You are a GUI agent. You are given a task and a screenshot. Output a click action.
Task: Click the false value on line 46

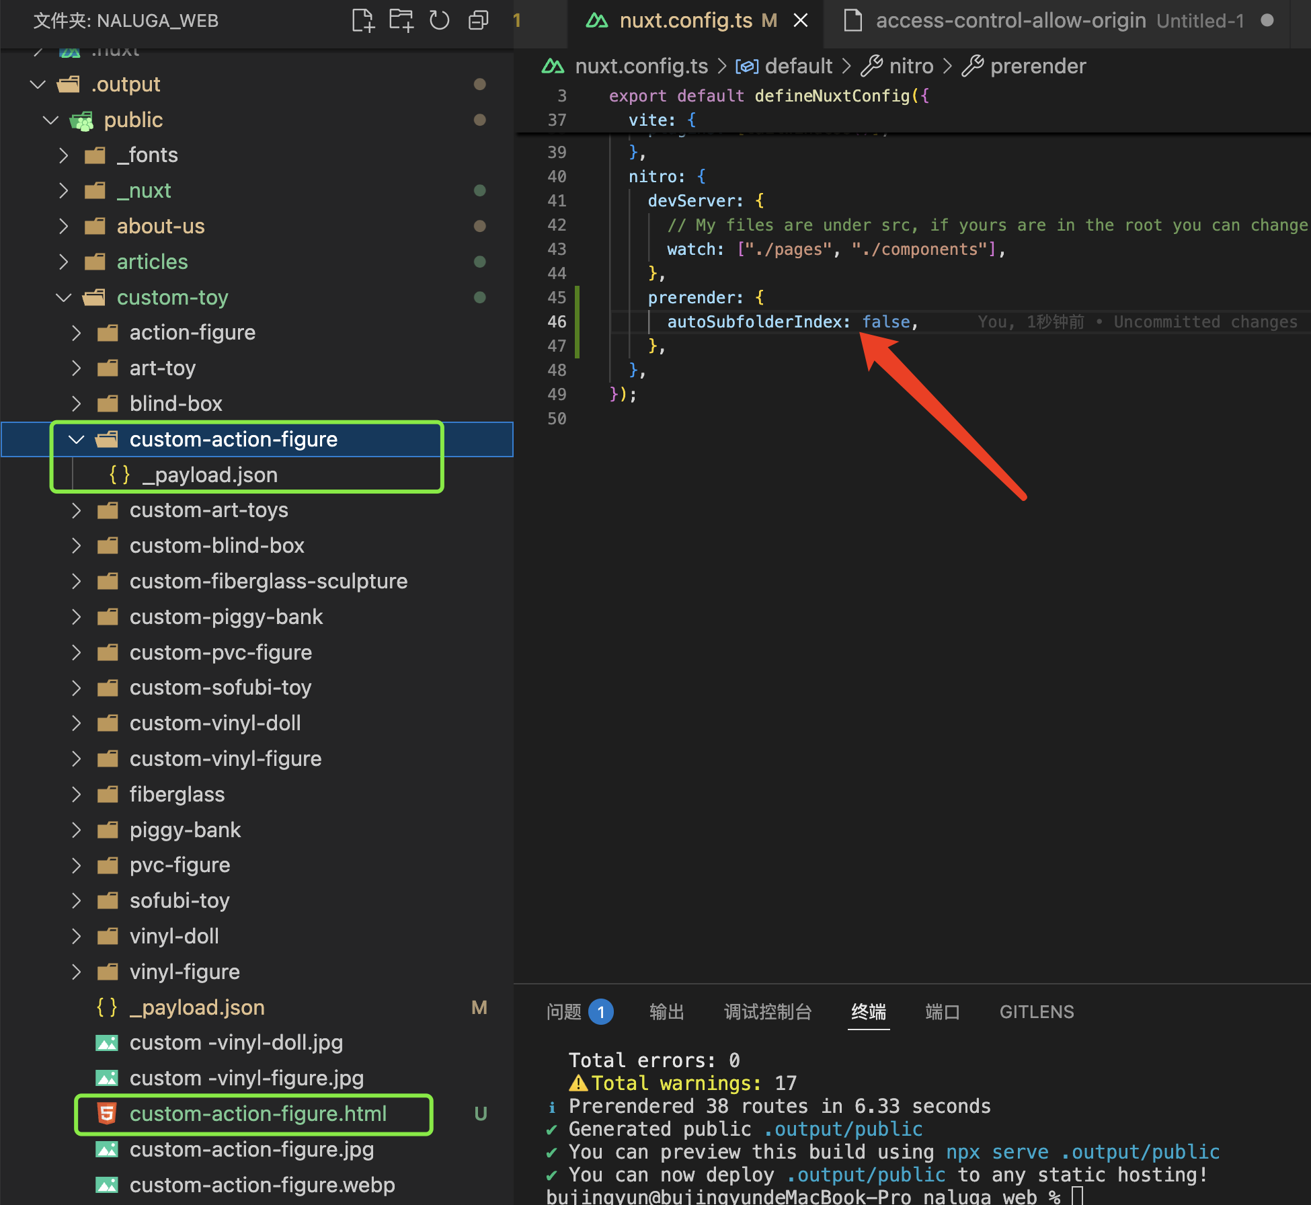tap(885, 322)
